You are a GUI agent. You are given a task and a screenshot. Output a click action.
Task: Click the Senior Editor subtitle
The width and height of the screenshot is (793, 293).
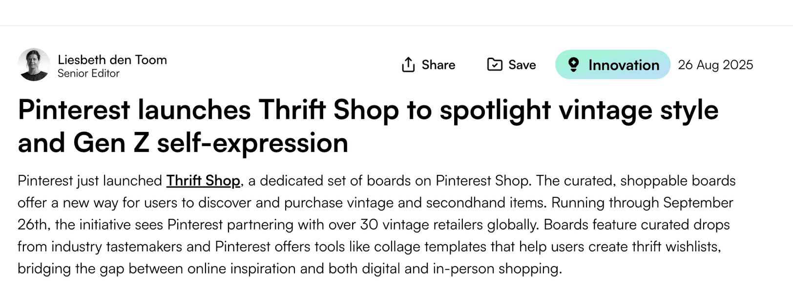[x=88, y=73]
